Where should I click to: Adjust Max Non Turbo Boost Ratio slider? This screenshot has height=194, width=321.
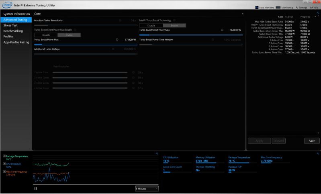point(86,25)
